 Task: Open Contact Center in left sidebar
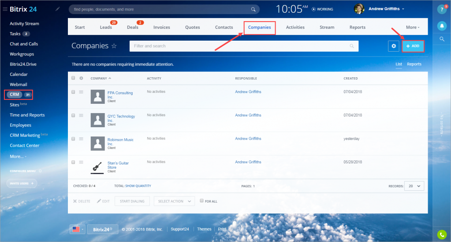point(24,145)
